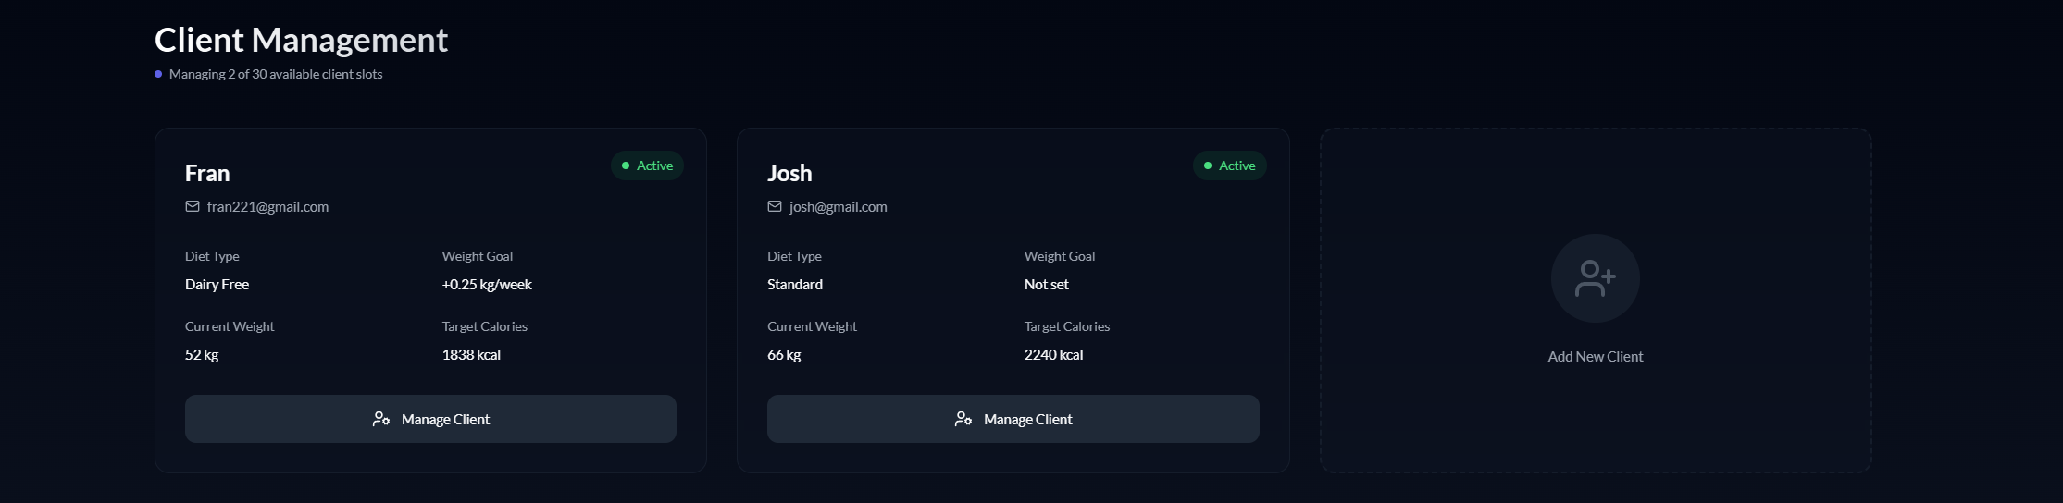Click the user-gear icon in Fran's Manage Client button
The image size is (2063, 503).
(381, 419)
